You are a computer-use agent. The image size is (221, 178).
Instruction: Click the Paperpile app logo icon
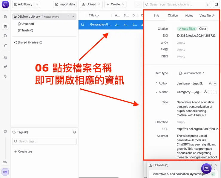click(5, 4)
